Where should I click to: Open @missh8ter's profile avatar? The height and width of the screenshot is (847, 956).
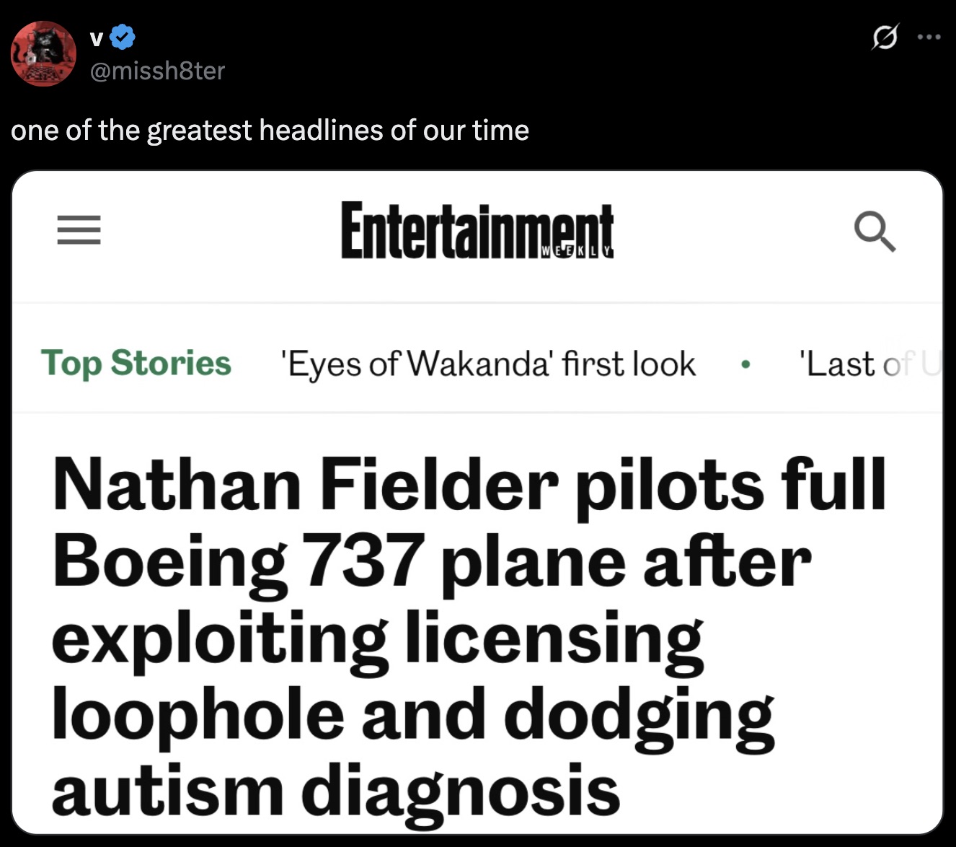(43, 53)
